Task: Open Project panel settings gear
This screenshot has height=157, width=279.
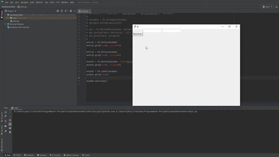Action: [71, 11]
